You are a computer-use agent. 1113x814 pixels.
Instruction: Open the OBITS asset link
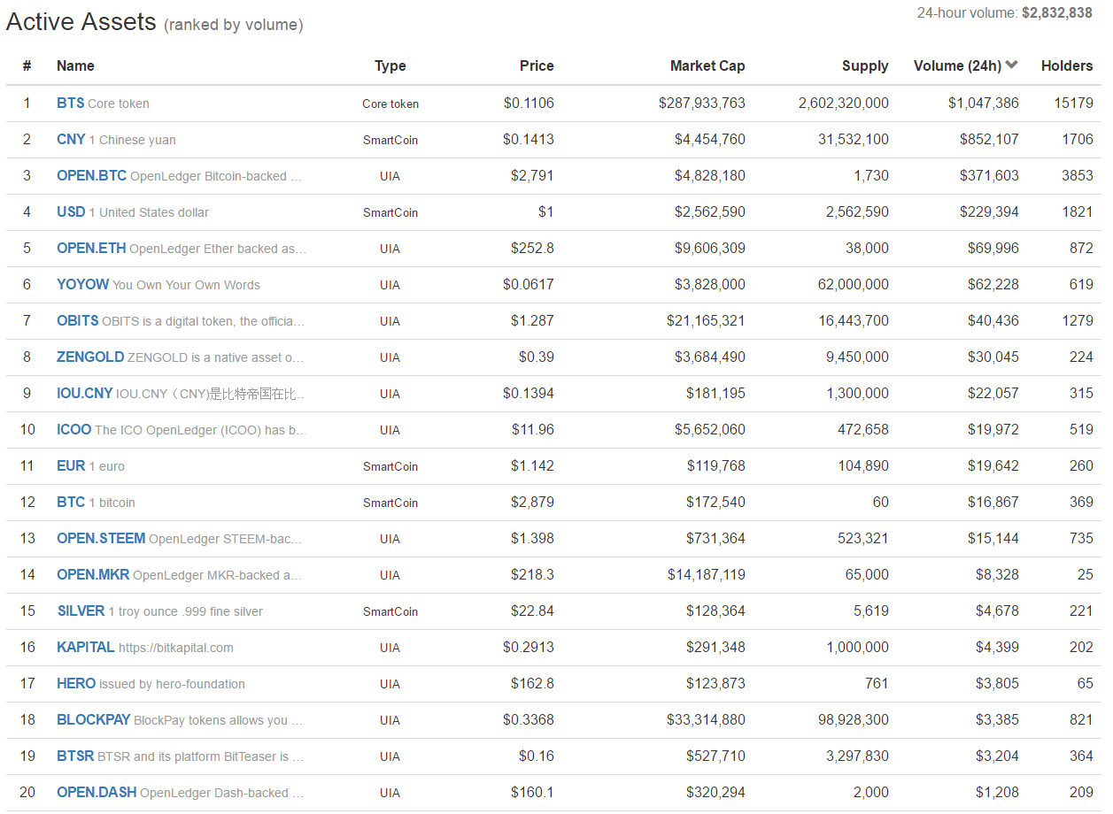[78, 321]
